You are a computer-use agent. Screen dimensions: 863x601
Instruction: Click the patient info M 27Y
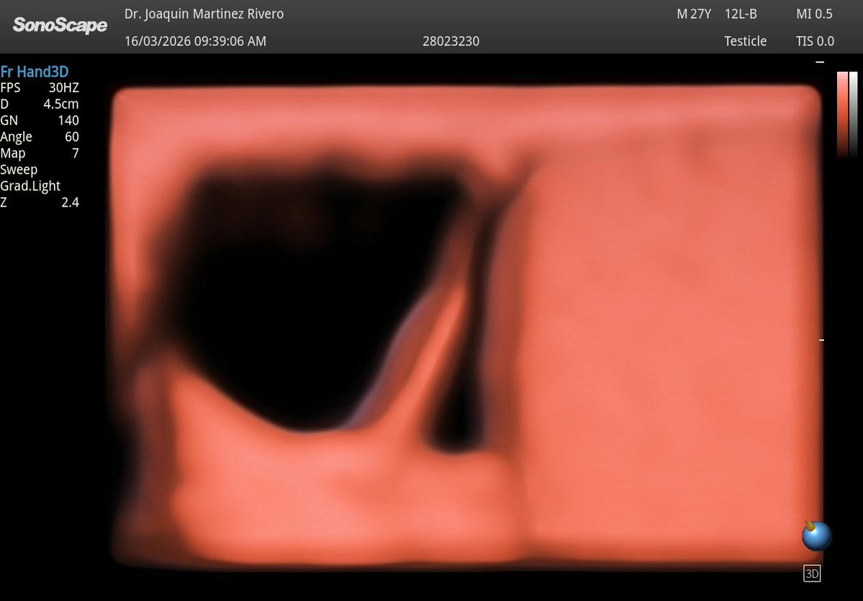point(693,14)
